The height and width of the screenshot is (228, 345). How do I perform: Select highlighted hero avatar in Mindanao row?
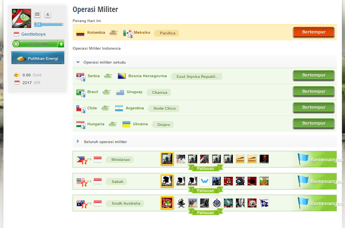click(x=167, y=159)
